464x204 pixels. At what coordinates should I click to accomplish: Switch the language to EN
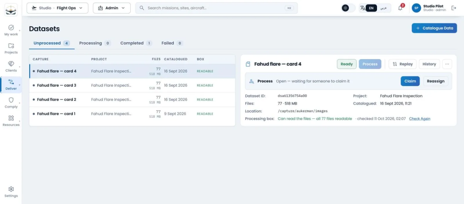(x=371, y=8)
